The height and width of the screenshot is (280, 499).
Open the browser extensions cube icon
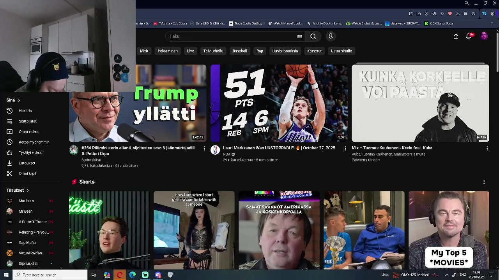point(493,14)
